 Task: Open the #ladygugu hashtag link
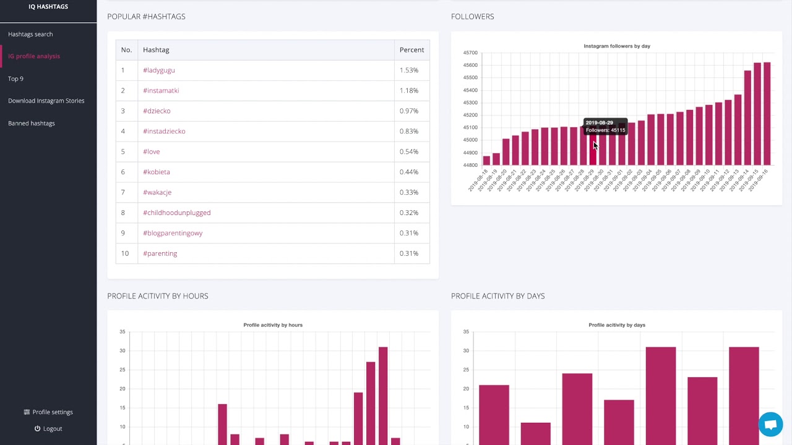click(x=159, y=70)
